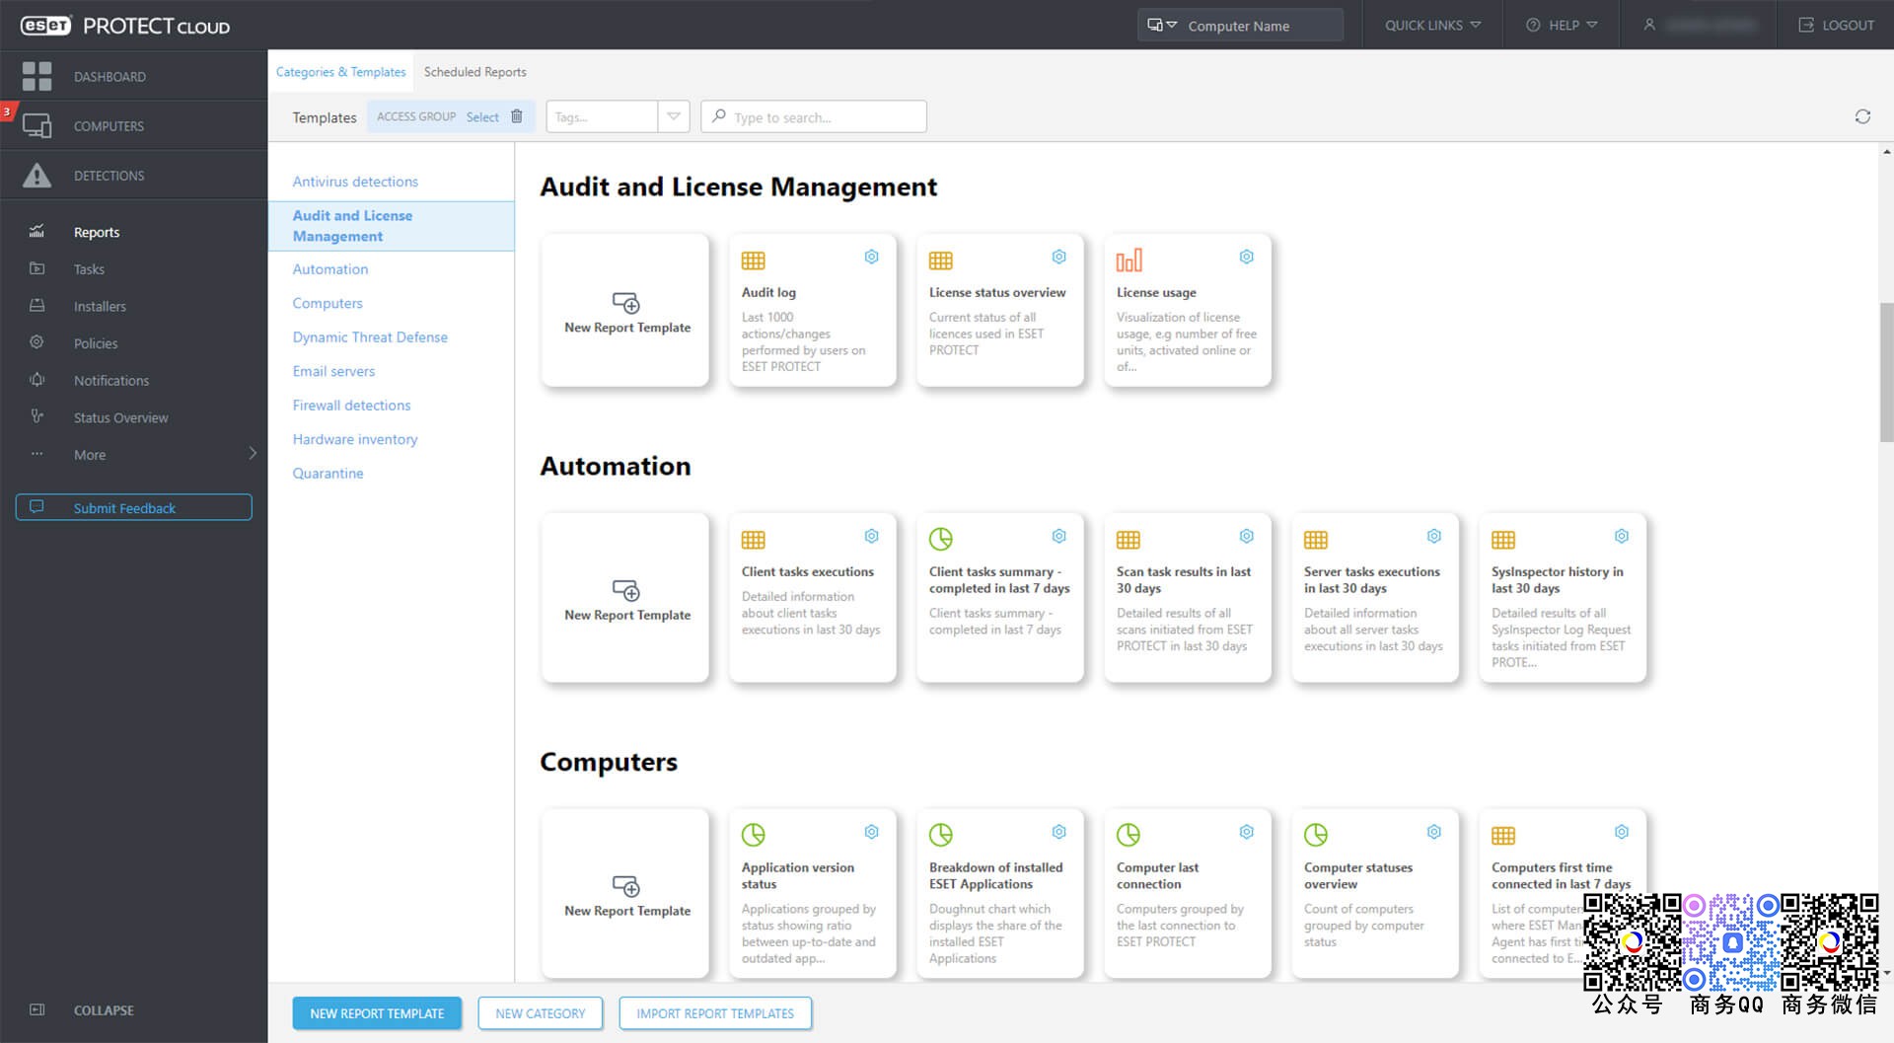Open the user account menu
The width and height of the screenshot is (1894, 1043).
point(1699,25)
